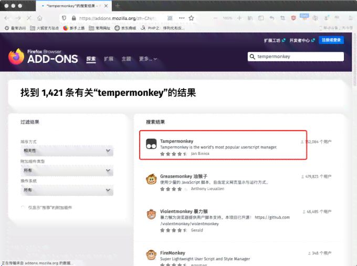Image resolution: width=357 pixels, height=266 pixels.
Task: Click the tempermonkey search input field
Action: pos(296,57)
